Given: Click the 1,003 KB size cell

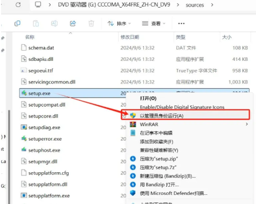Looking at the screenshot, I should coord(238,82).
